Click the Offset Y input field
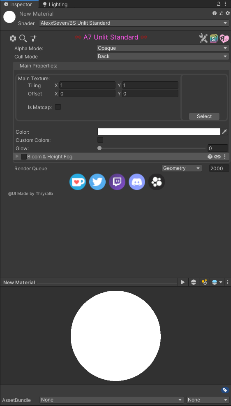 150,93
